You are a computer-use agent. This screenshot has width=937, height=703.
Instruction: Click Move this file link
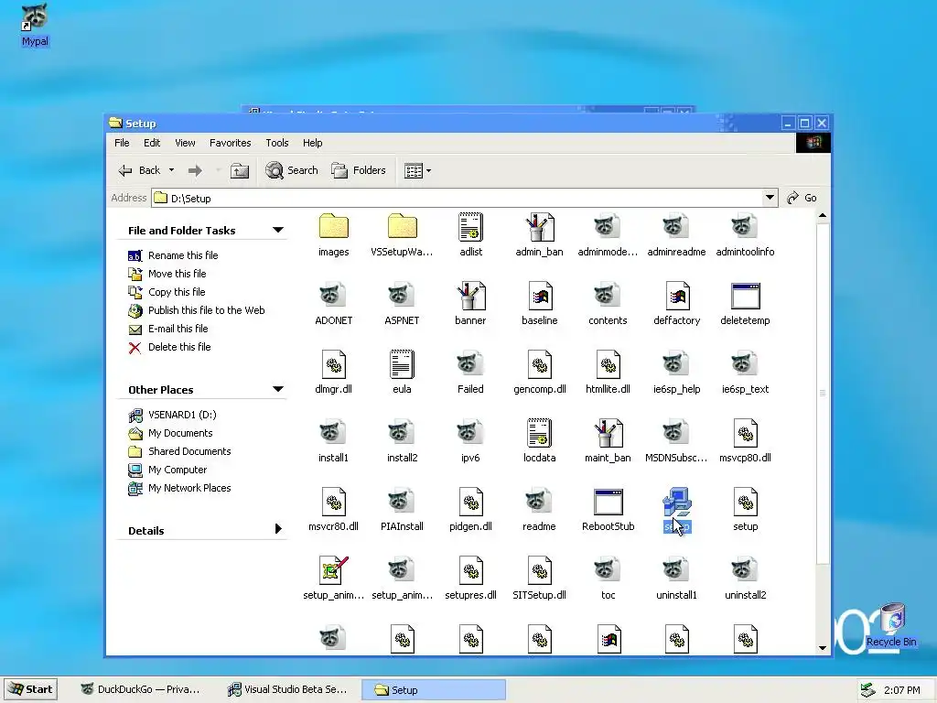point(177,274)
